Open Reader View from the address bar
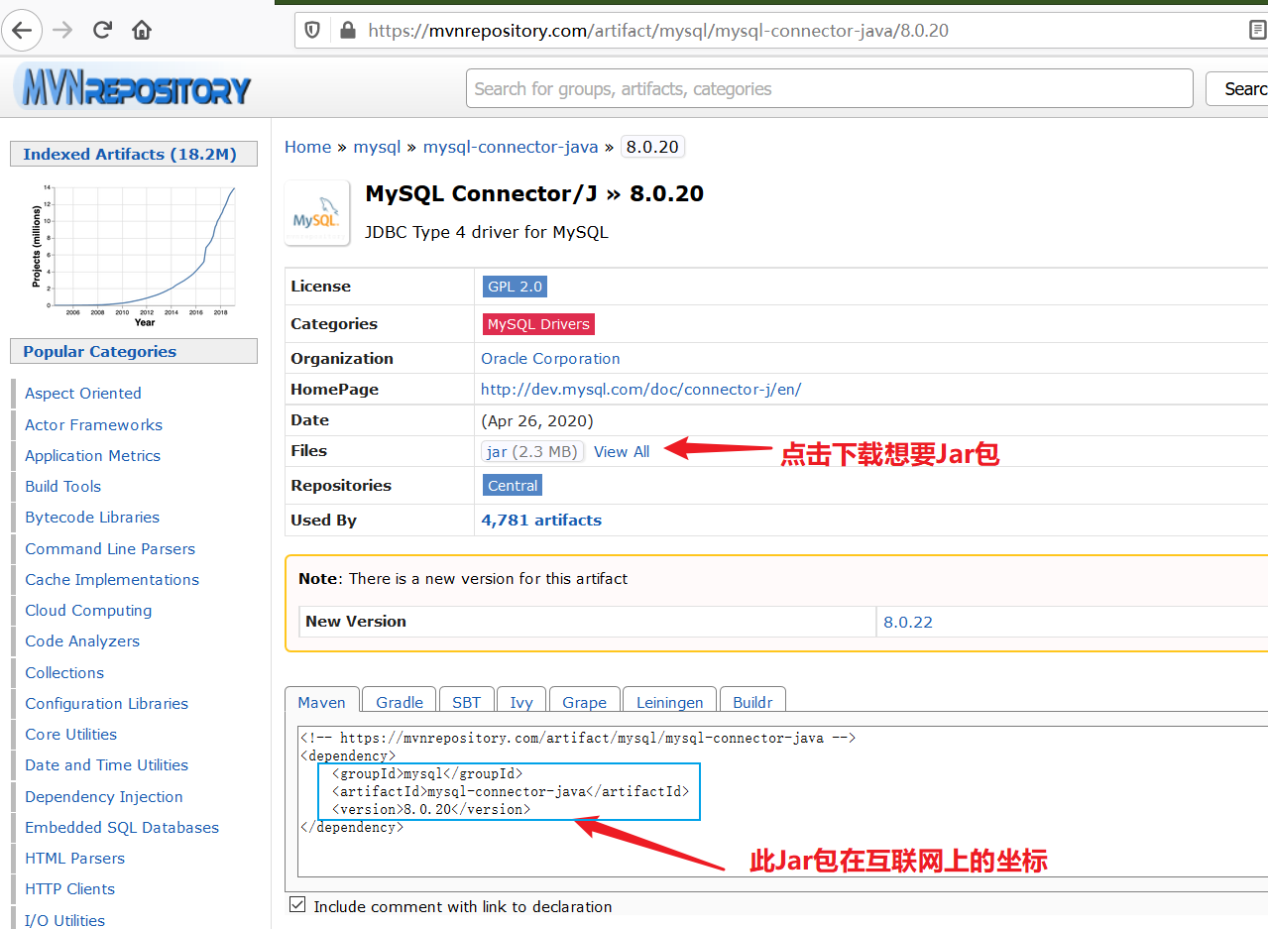 (x=1259, y=31)
